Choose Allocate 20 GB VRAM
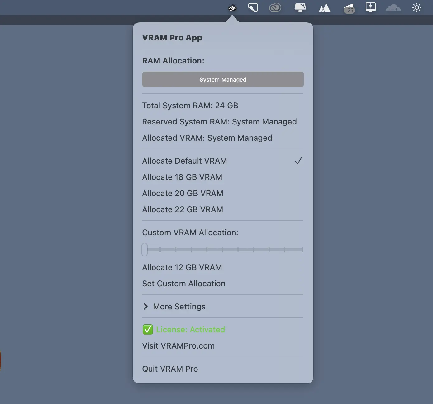 pyautogui.click(x=222, y=193)
